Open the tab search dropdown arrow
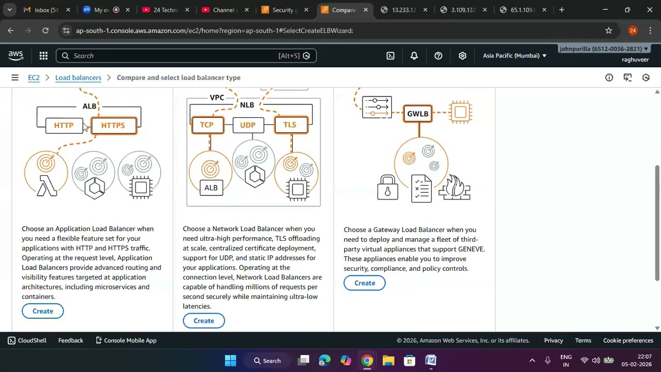 tap(9, 10)
